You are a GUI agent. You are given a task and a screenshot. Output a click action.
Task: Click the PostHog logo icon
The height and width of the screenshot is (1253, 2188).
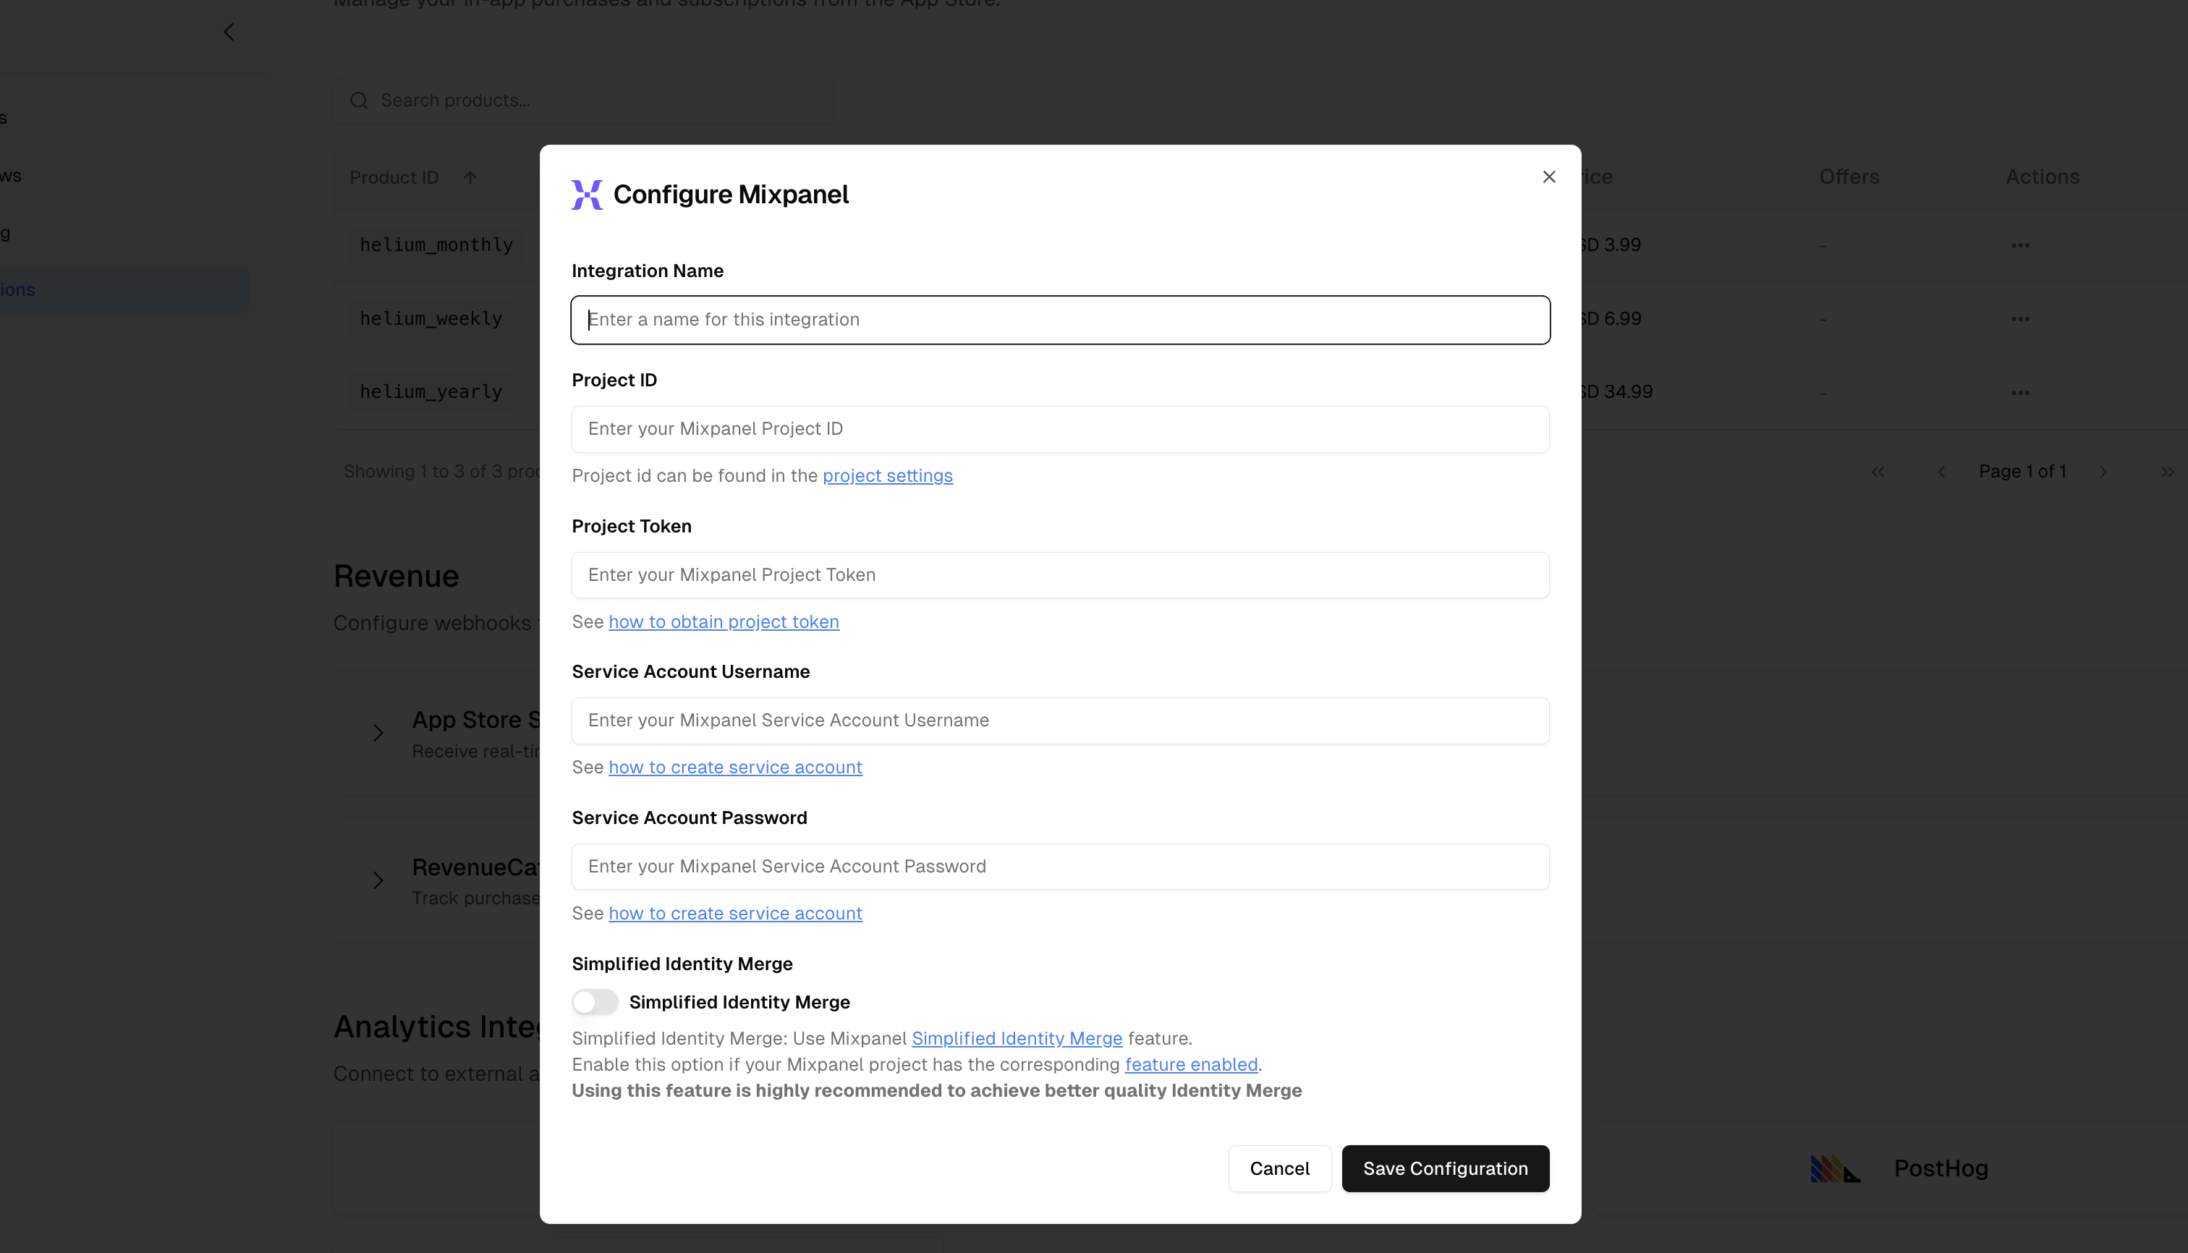pos(1834,1168)
